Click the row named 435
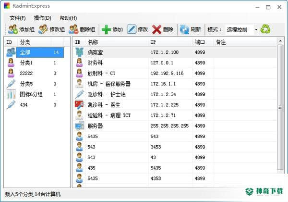The width and height of the screenshot is (288, 202). coord(175,168)
